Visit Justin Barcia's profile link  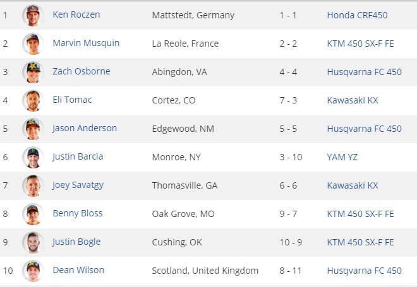(78, 156)
